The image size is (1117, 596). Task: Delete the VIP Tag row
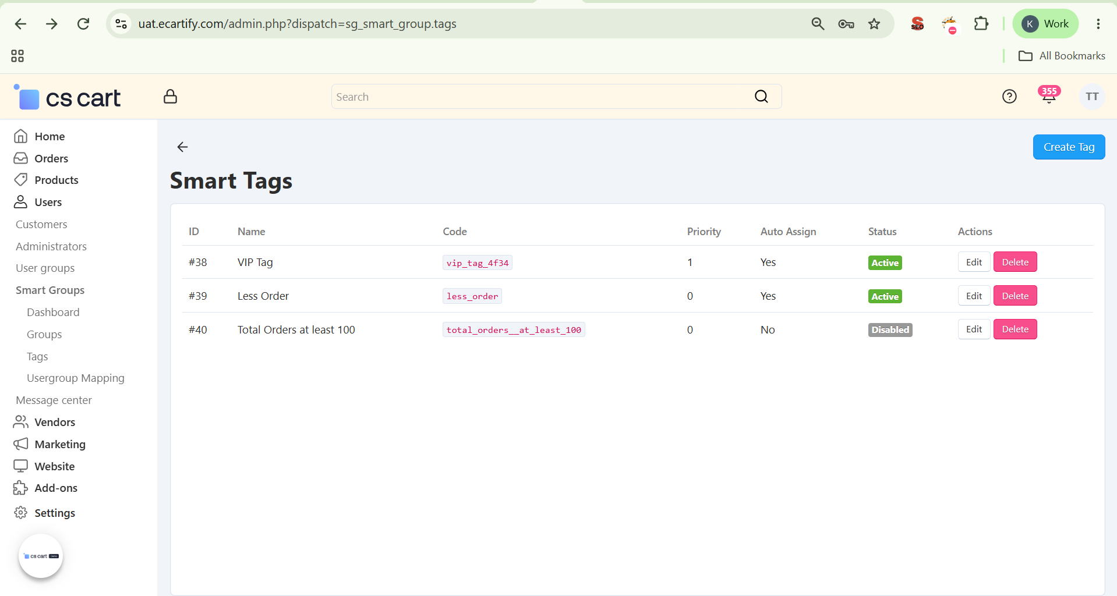1015,262
